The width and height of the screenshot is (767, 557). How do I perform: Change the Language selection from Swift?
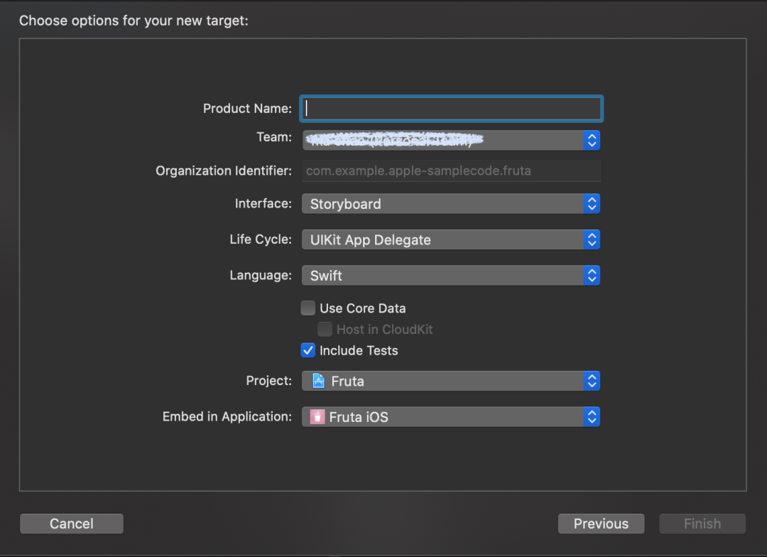(x=443, y=276)
